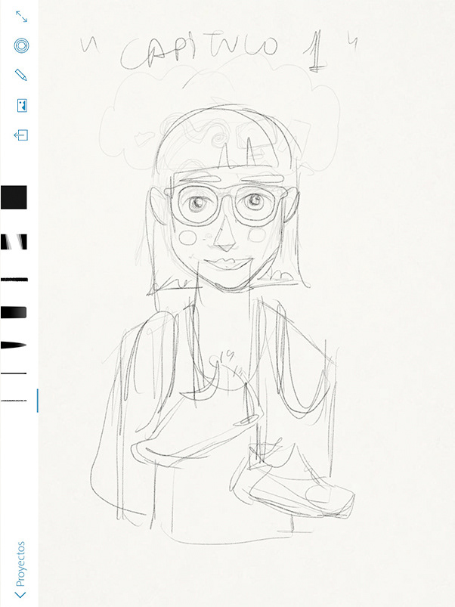
Task: Choose the solid black square brush
Action: (14, 197)
